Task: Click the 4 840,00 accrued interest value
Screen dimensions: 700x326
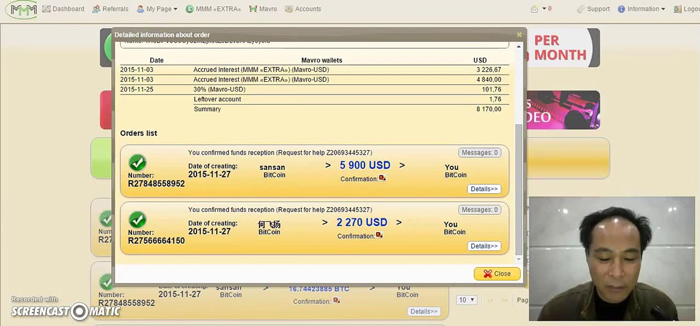Action: click(x=489, y=80)
